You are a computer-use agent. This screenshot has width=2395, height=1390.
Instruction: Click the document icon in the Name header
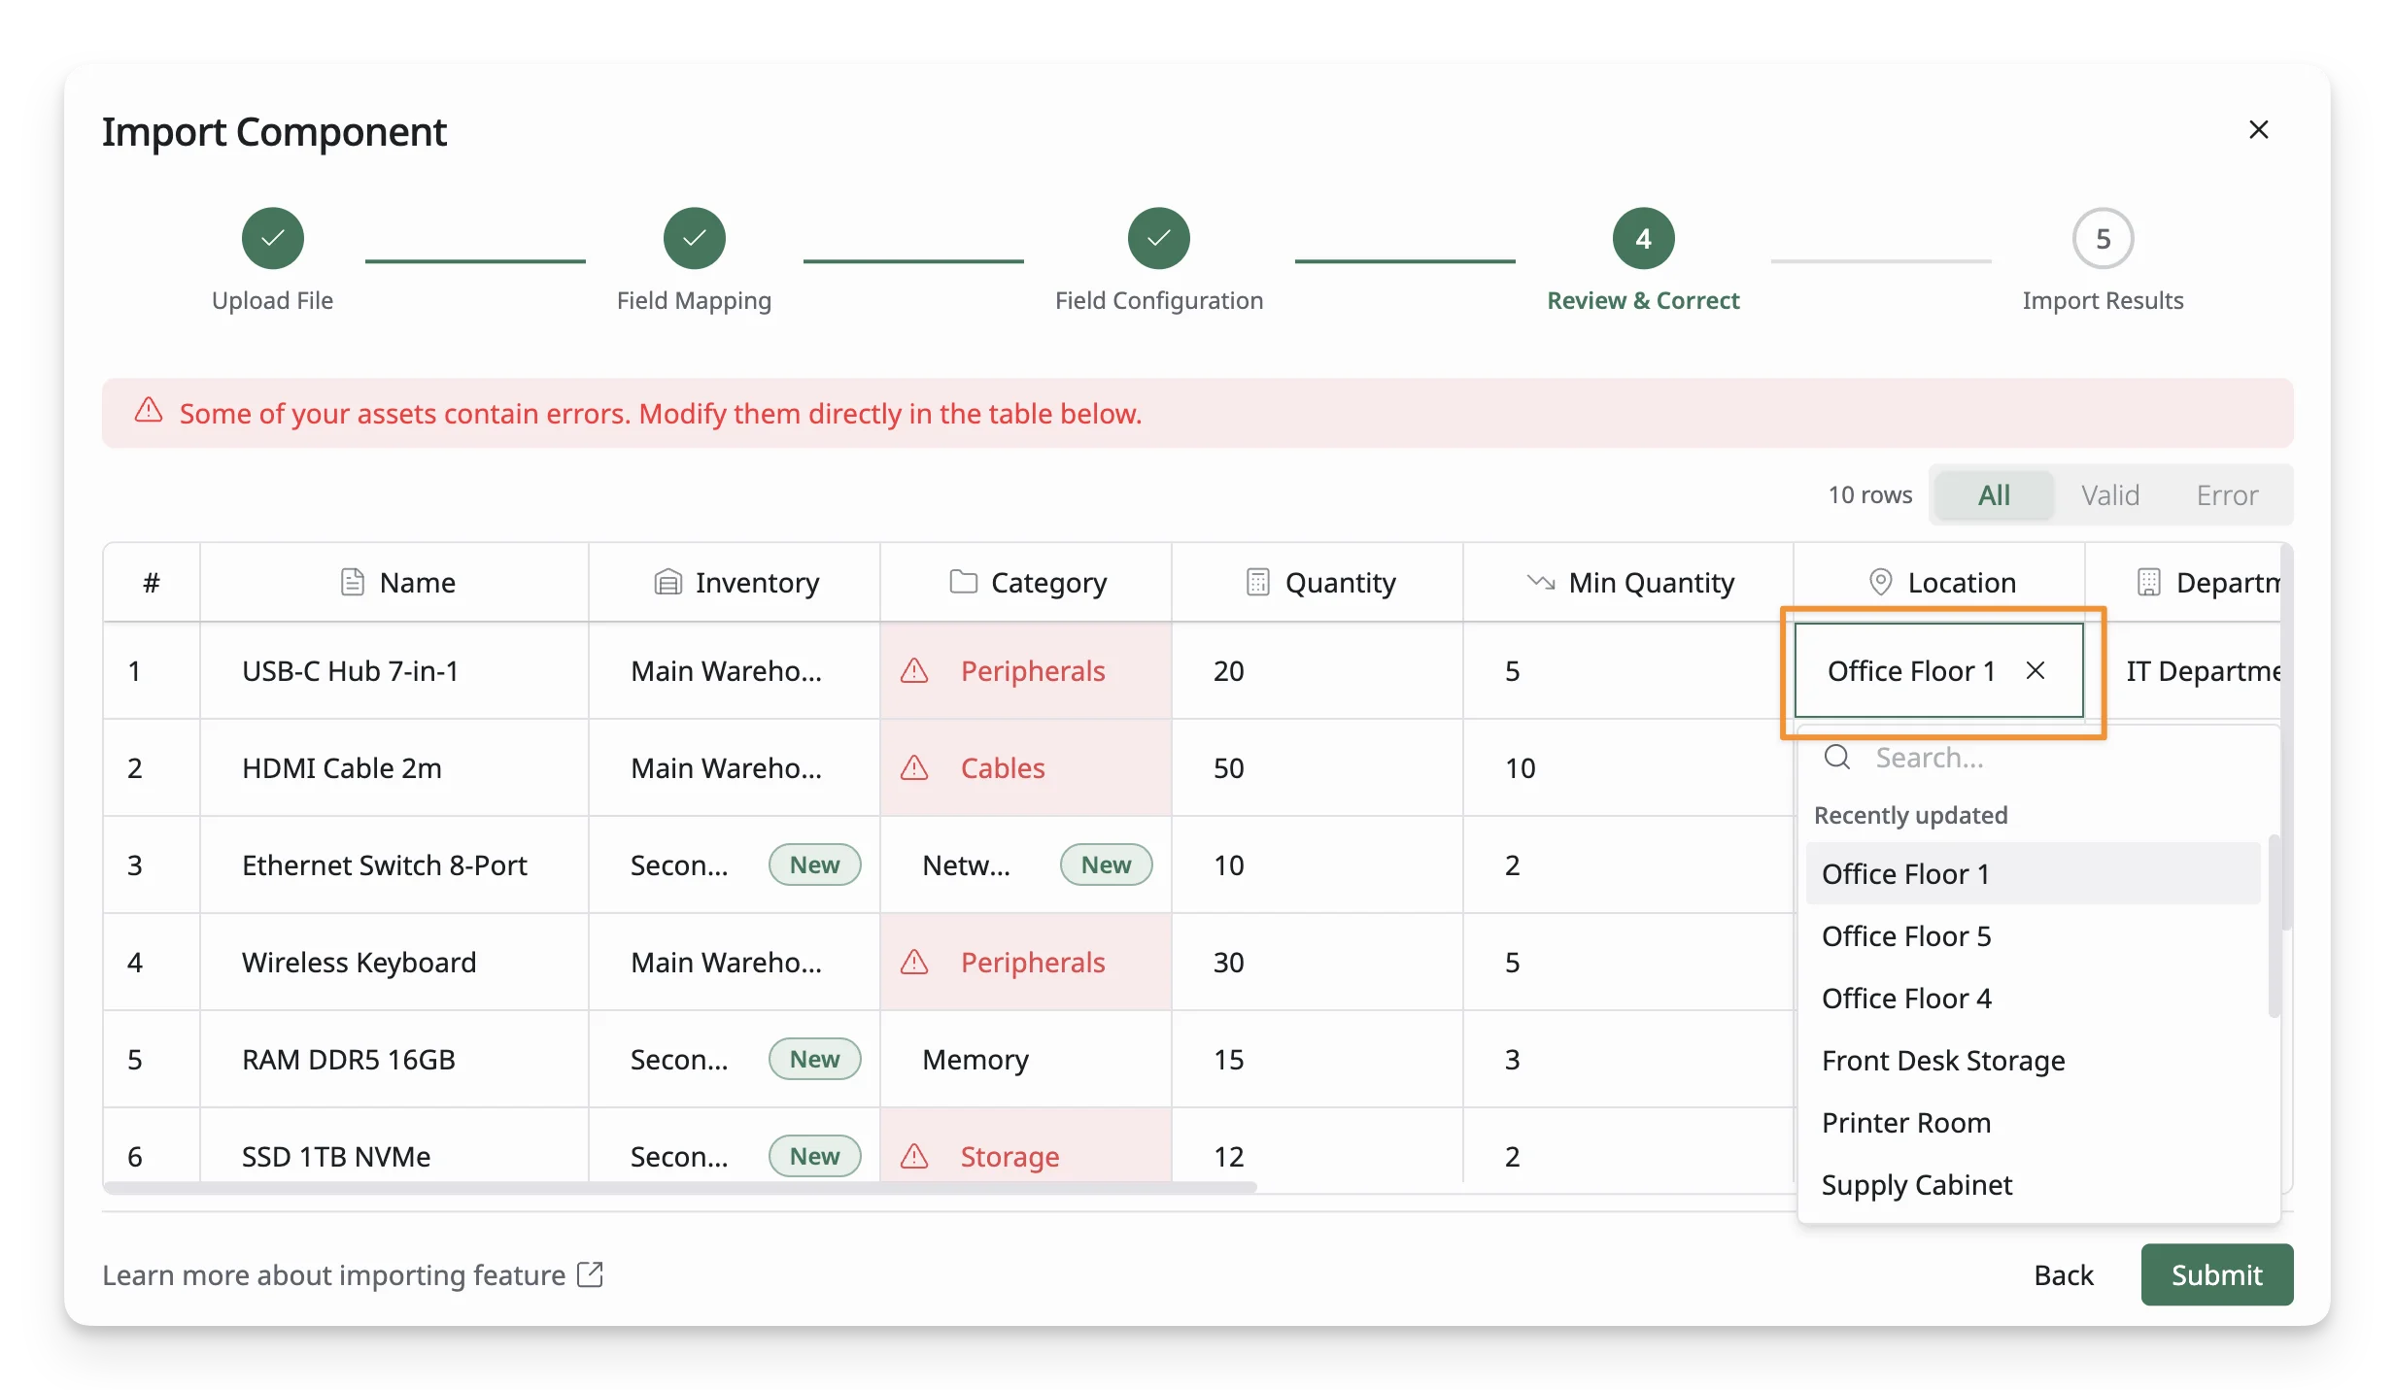pyautogui.click(x=352, y=582)
